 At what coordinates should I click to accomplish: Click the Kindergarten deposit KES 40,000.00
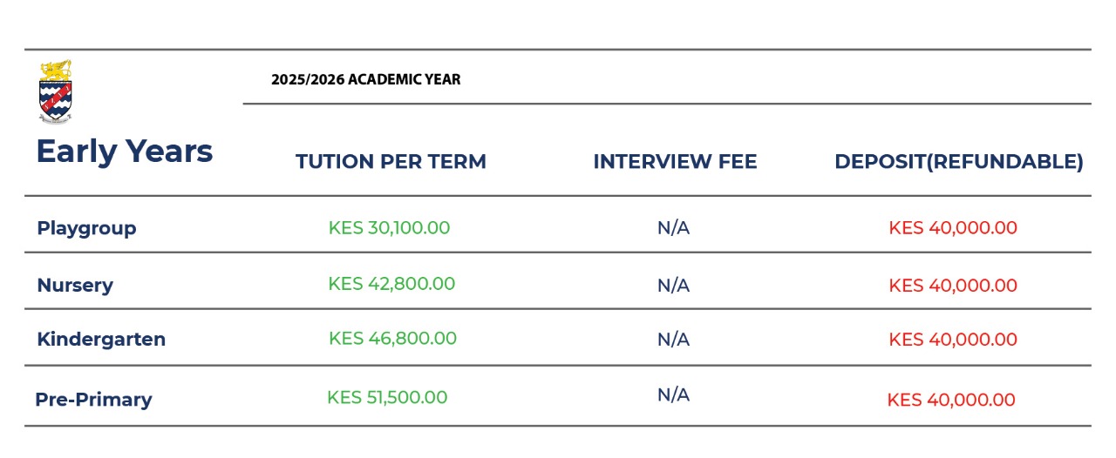(953, 340)
